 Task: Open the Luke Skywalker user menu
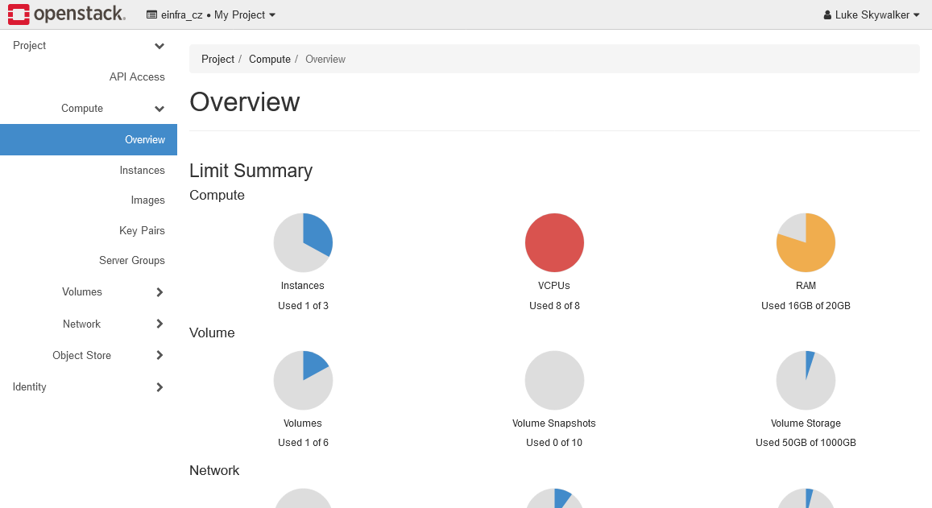pyautogui.click(x=871, y=14)
